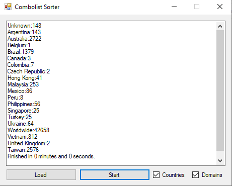
Task: Click the line 'Turkey:25'
Action: (20, 117)
